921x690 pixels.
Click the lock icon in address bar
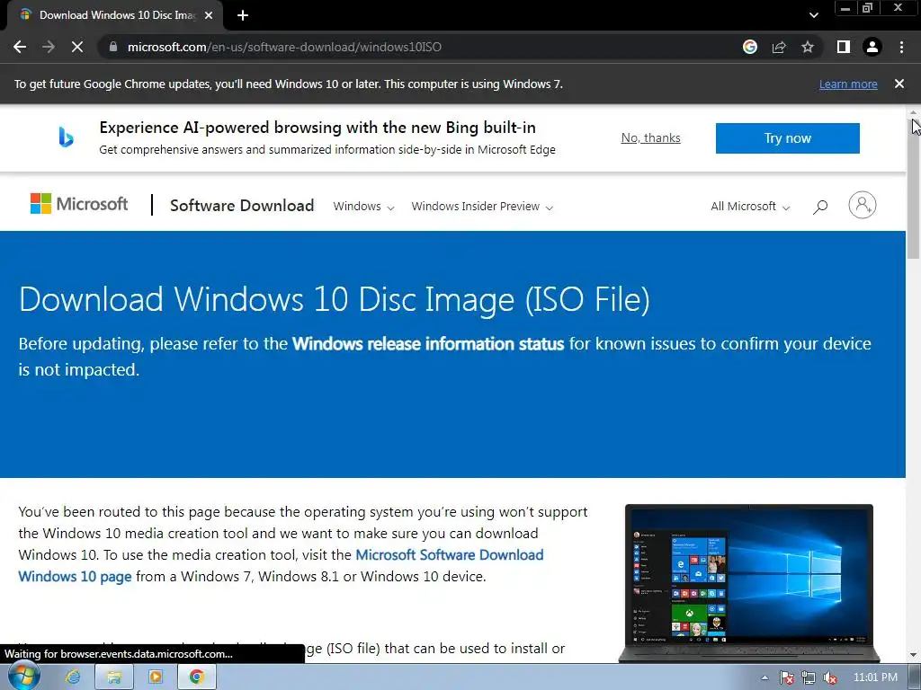coord(113,47)
